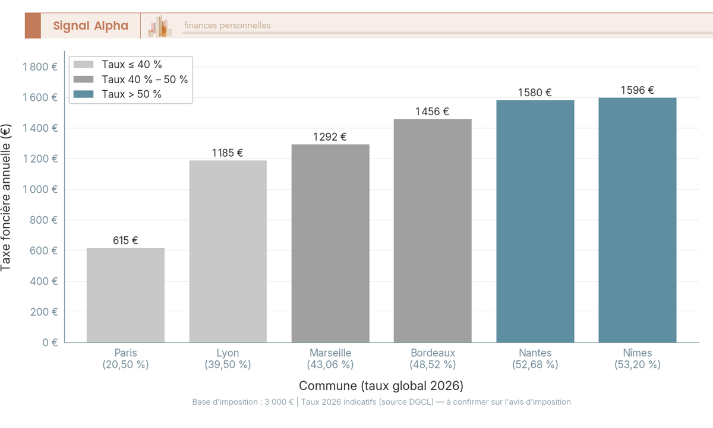Click the '1456 €' value label
The height and width of the screenshot is (428, 713).
[x=433, y=112]
